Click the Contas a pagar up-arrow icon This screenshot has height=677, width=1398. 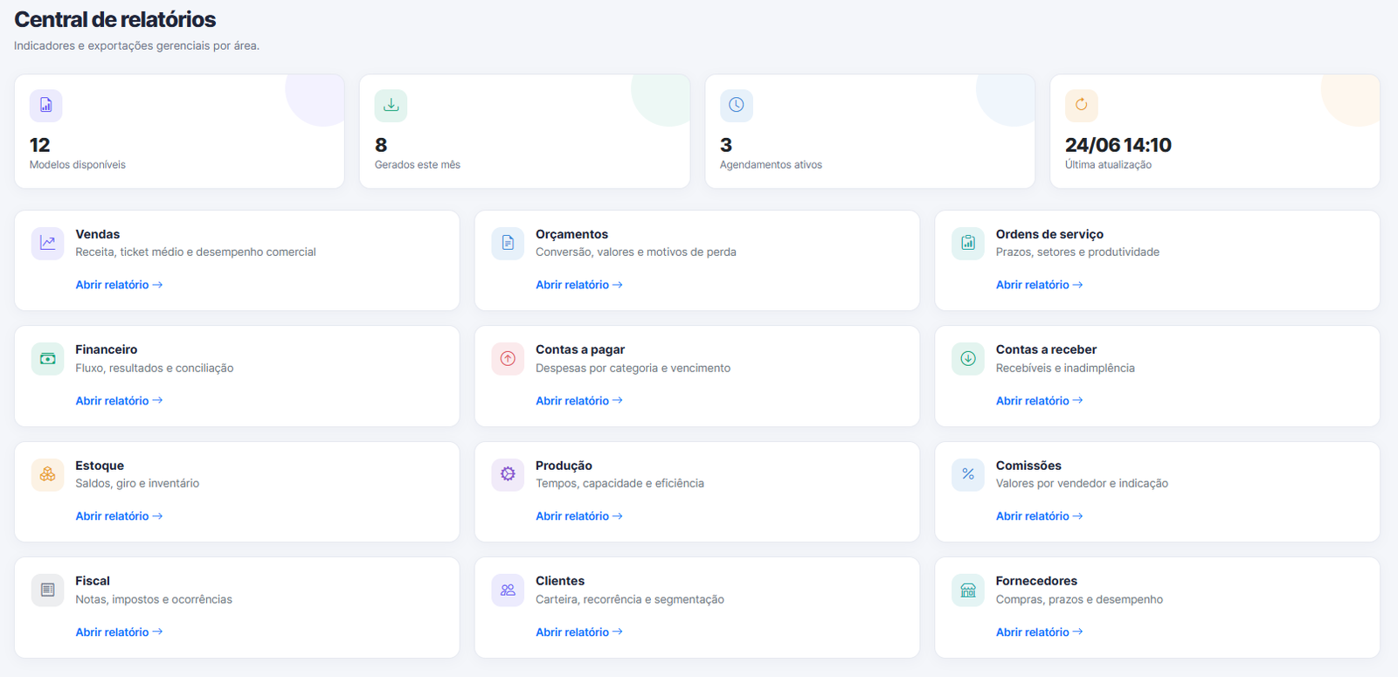click(x=508, y=359)
